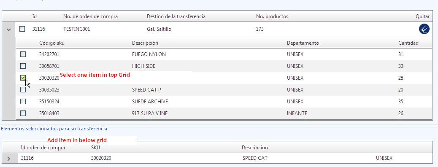Sort by Código sku column header
This screenshot has height=167, width=438.
click(51, 43)
